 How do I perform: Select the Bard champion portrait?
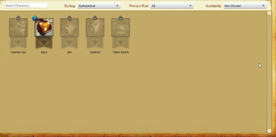[44, 28]
